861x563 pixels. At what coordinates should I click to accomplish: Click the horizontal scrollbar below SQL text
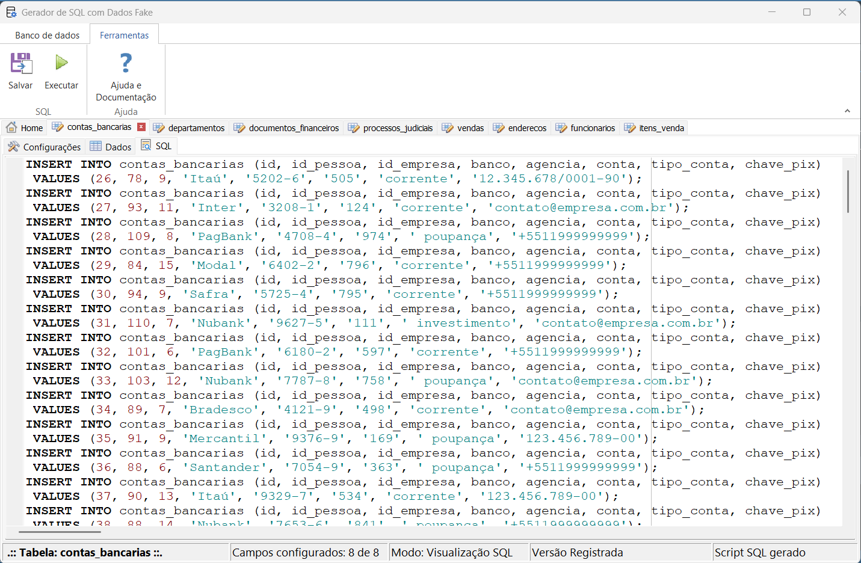[x=59, y=532]
